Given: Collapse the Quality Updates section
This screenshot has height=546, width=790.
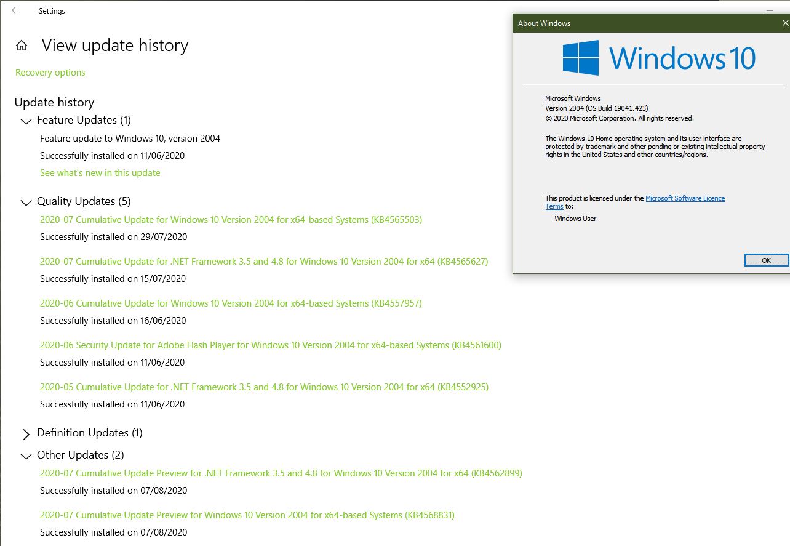Looking at the screenshot, I should (x=26, y=203).
